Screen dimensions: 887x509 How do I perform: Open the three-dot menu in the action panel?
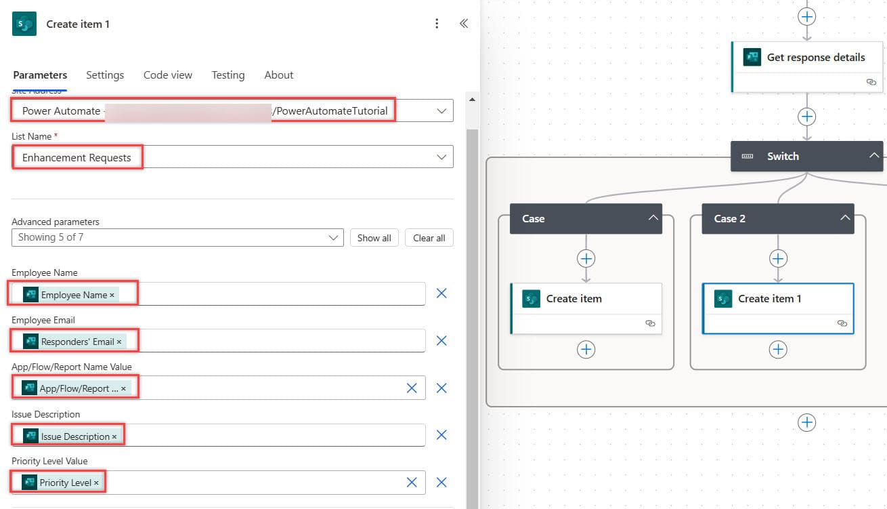437,23
